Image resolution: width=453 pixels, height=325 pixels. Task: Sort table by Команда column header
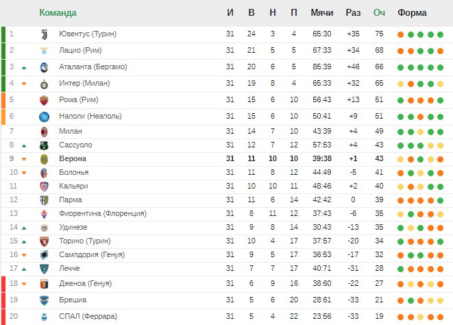tap(58, 13)
